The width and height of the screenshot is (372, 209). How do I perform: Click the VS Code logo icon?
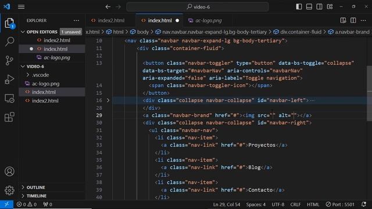point(7,6)
